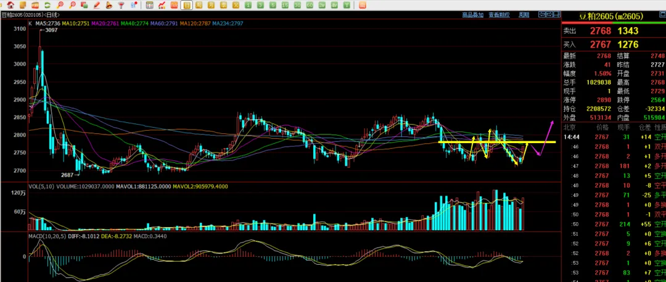666x282 pixels.
Task: Click buy volume 1276
Action: coord(628,44)
